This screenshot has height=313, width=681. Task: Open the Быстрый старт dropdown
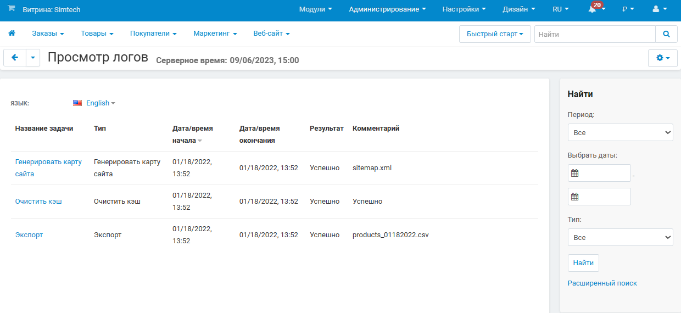[x=495, y=34]
